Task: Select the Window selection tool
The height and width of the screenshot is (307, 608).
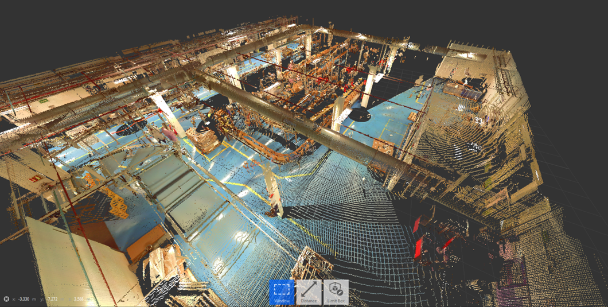Action: pyautogui.click(x=282, y=292)
